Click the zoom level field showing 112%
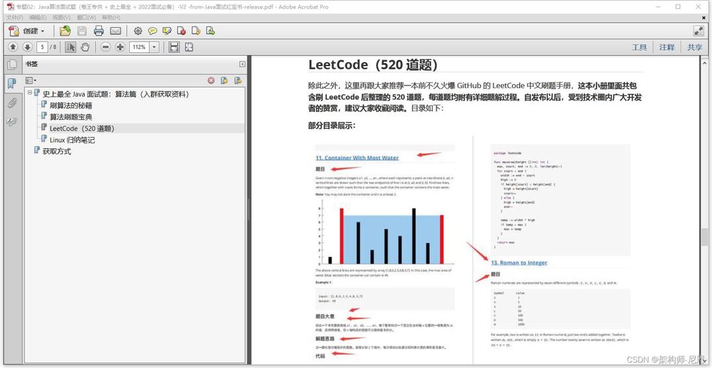The width and height of the screenshot is (712, 368). point(140,47)
